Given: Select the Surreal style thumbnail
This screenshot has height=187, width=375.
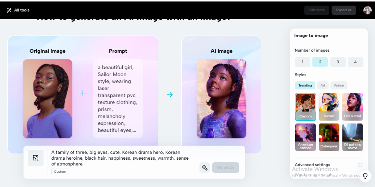Looking at the screenshot, I should [x=329, y=107].
